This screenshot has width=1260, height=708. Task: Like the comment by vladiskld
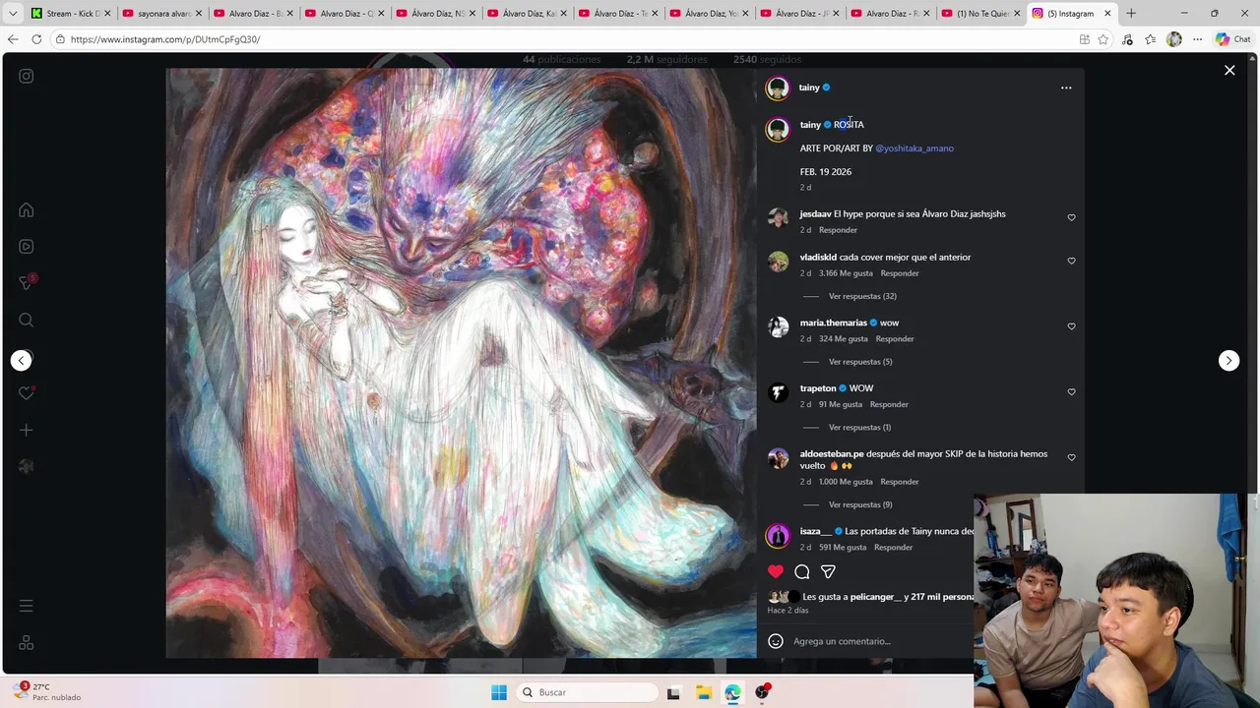pos(1071,261)
